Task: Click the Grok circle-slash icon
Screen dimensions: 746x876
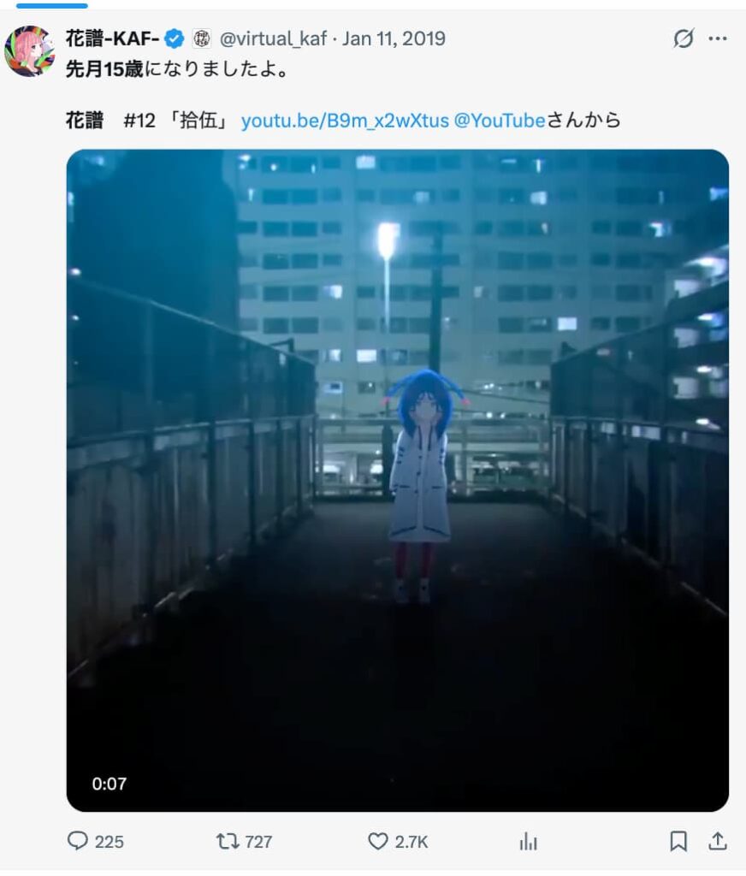Action: coord(683,38)
